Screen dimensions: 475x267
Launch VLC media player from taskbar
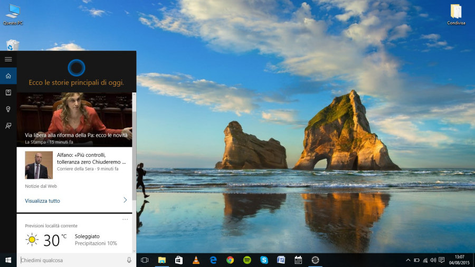pyautogui.click(x=196, y=260)
